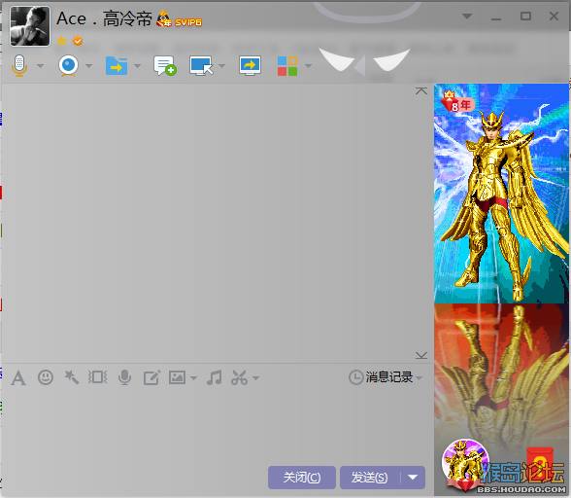Insert a picture with image icon

(177, 377)
